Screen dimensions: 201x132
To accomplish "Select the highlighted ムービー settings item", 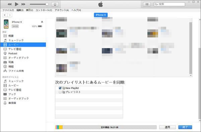I will coord(23,45).
